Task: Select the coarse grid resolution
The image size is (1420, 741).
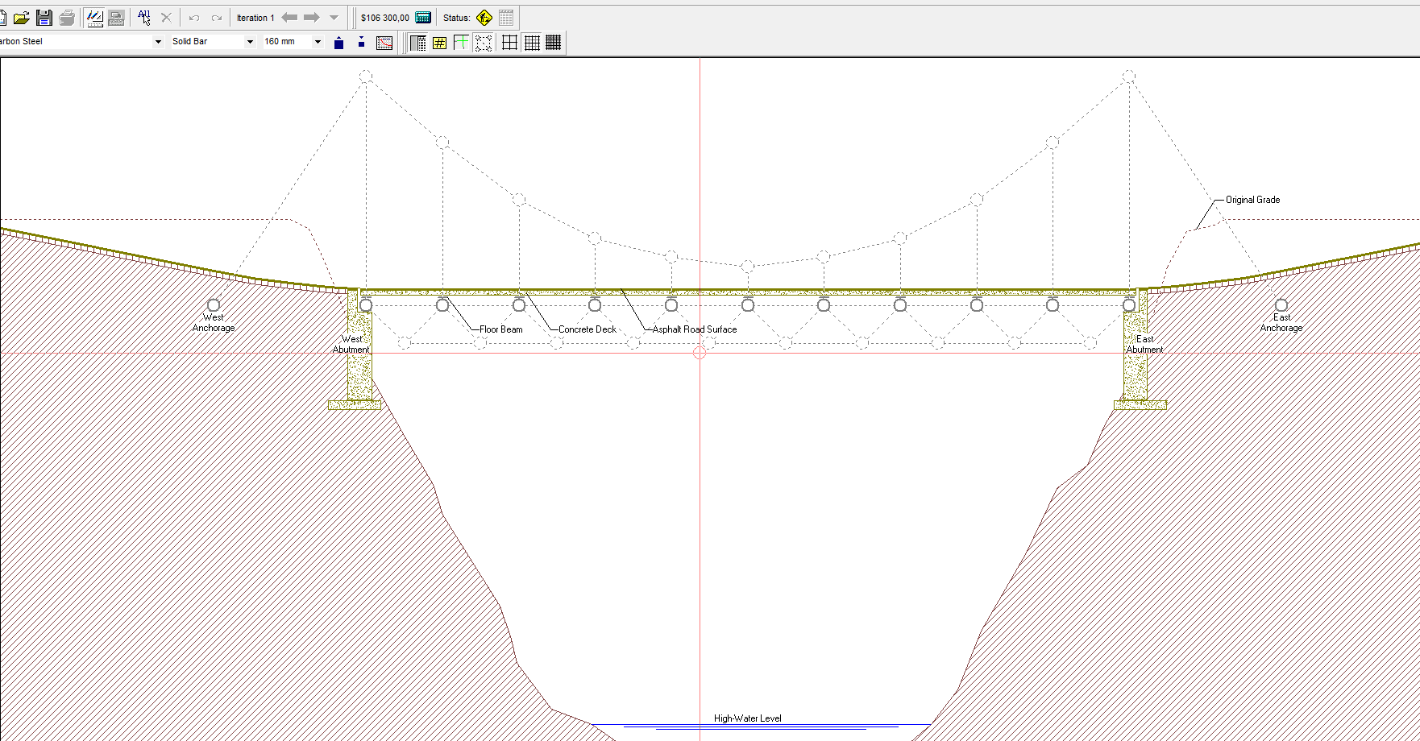Action: 509,43
